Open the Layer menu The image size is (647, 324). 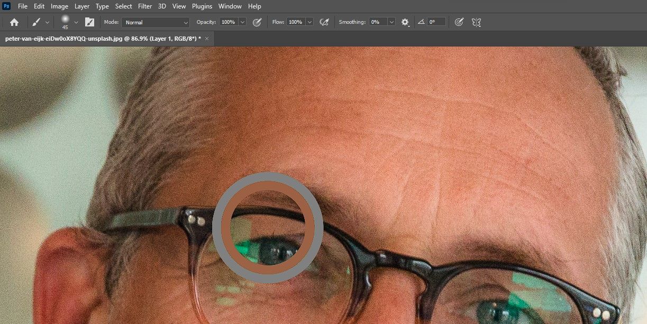pyautogui.click(x=82, y=6)
